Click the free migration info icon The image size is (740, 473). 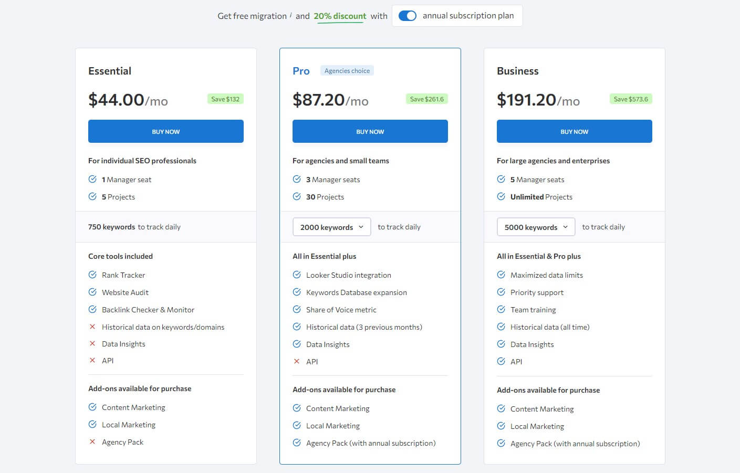click(291, 15)
